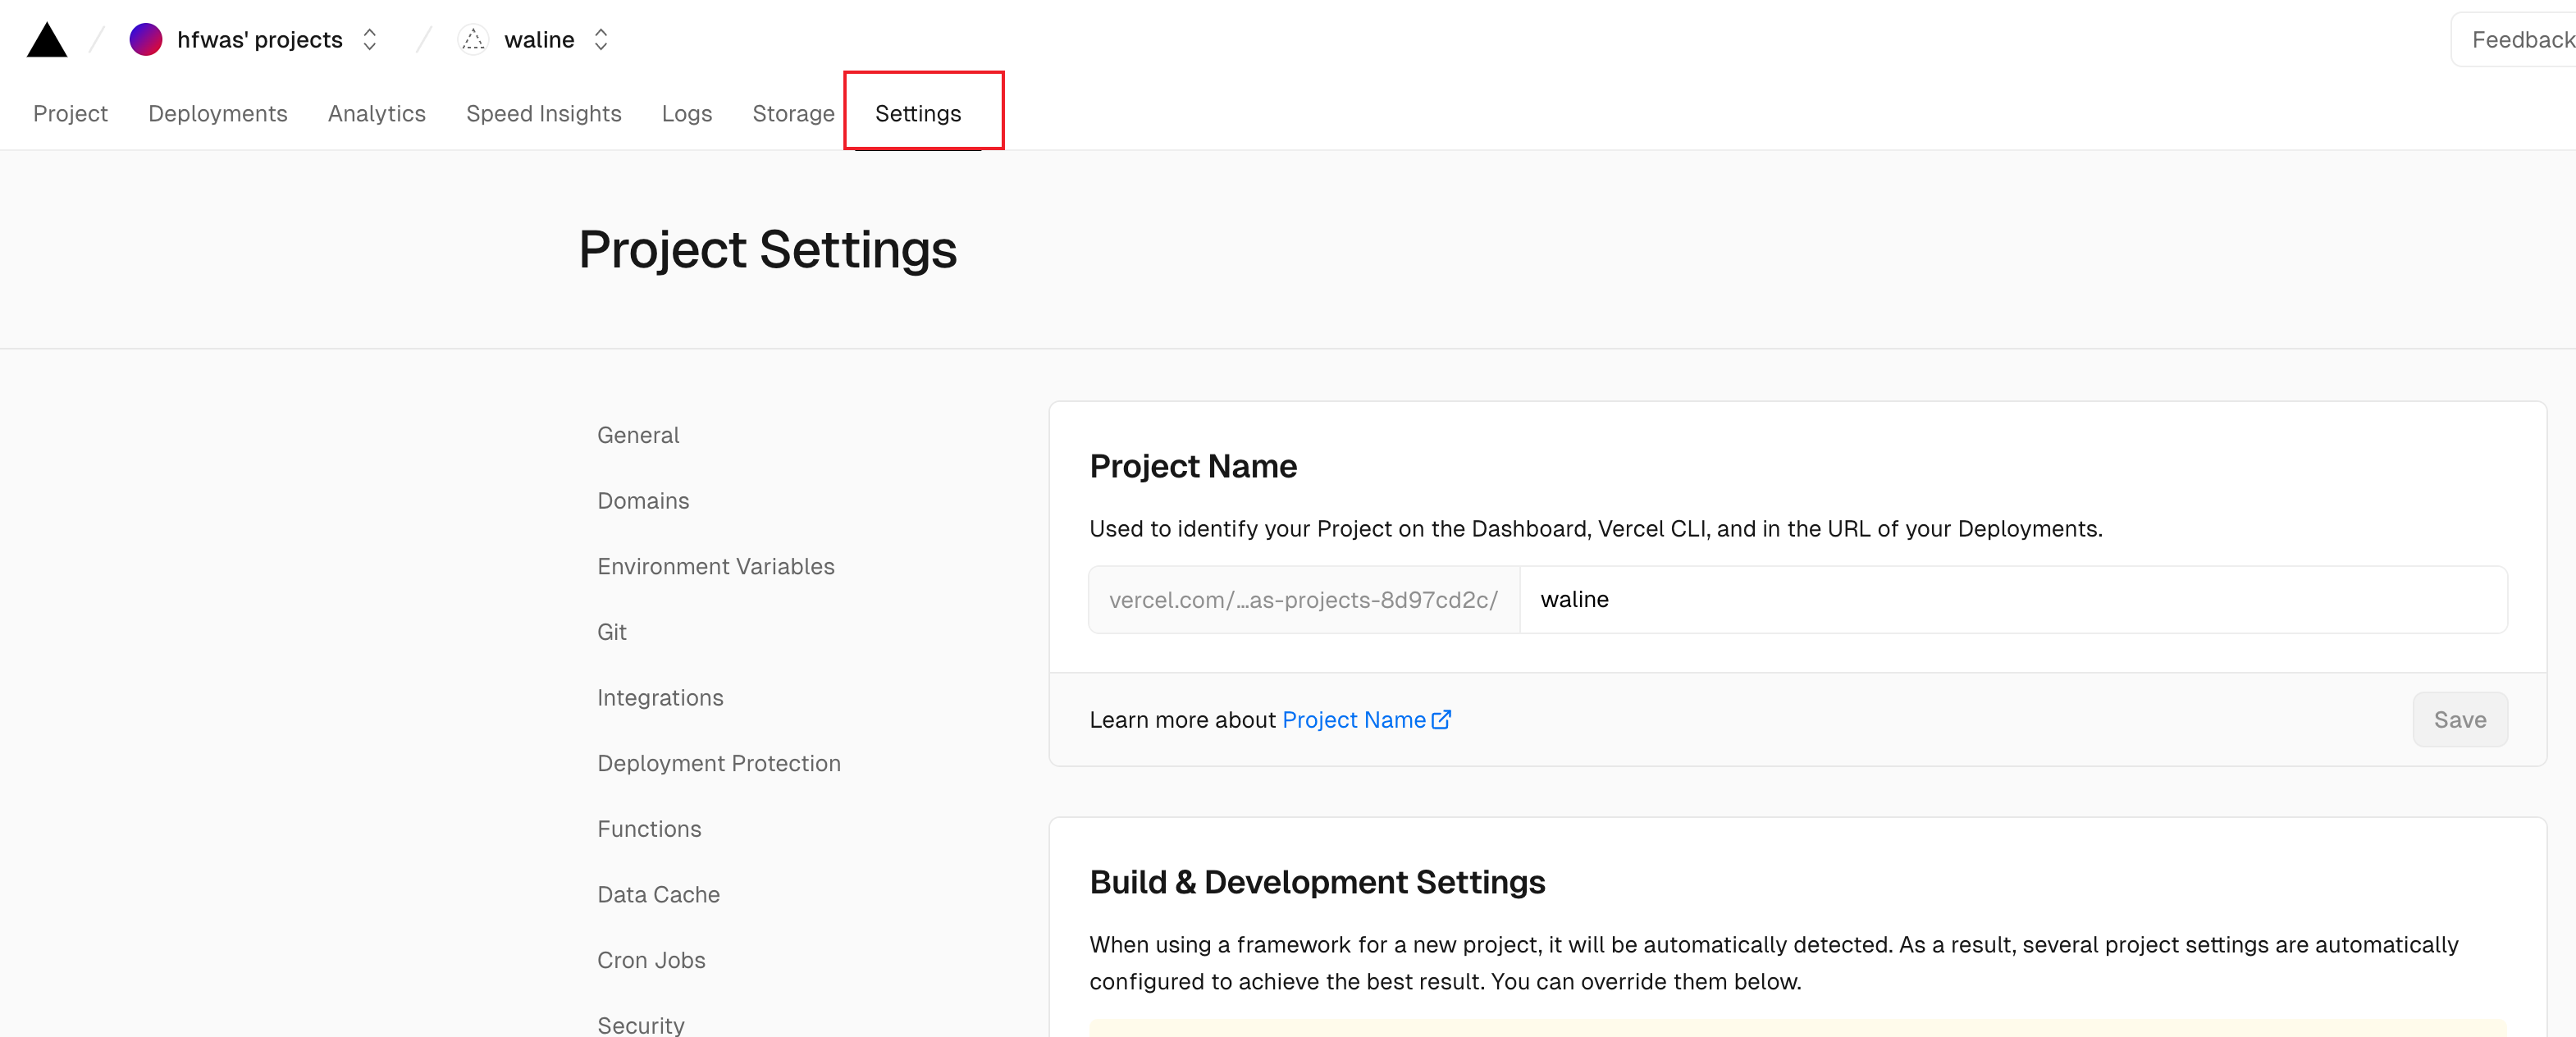Click the Settings tab
The height and width of the screenshot is (1037, 2576).
[x=917, y=114]
